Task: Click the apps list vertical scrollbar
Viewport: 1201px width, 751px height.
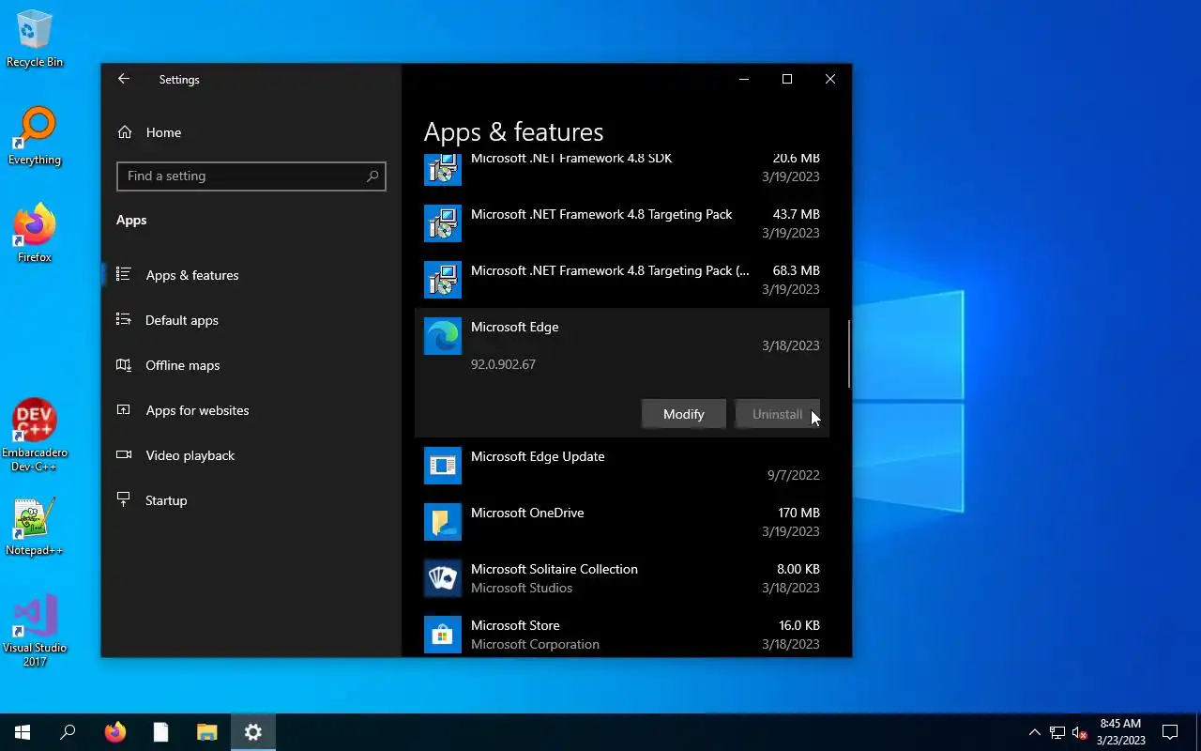Action: [x=849, y=353]
